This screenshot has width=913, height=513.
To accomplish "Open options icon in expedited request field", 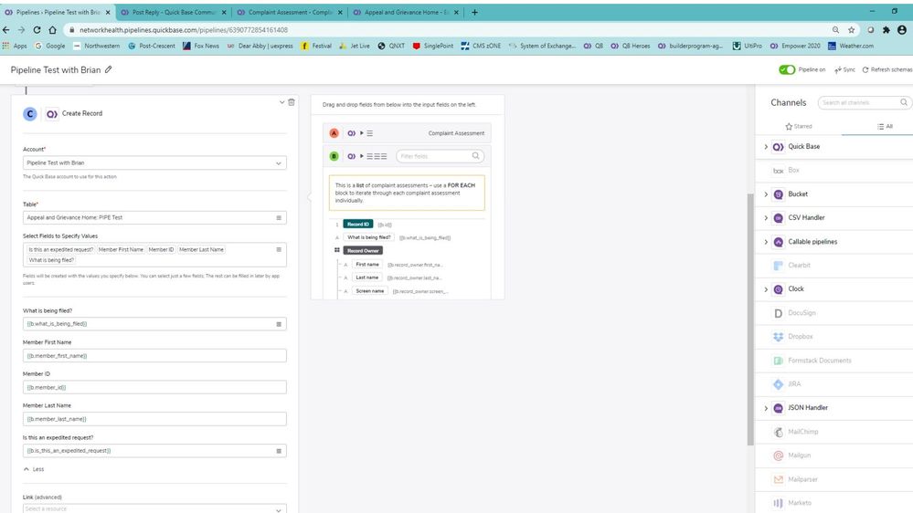I will coord(279,451).
